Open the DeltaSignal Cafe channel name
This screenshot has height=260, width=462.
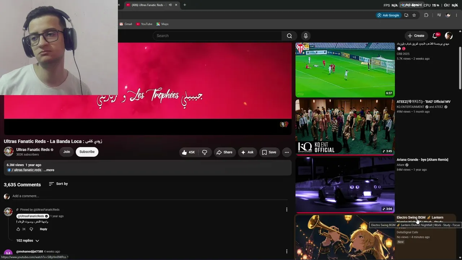point(407,232)
